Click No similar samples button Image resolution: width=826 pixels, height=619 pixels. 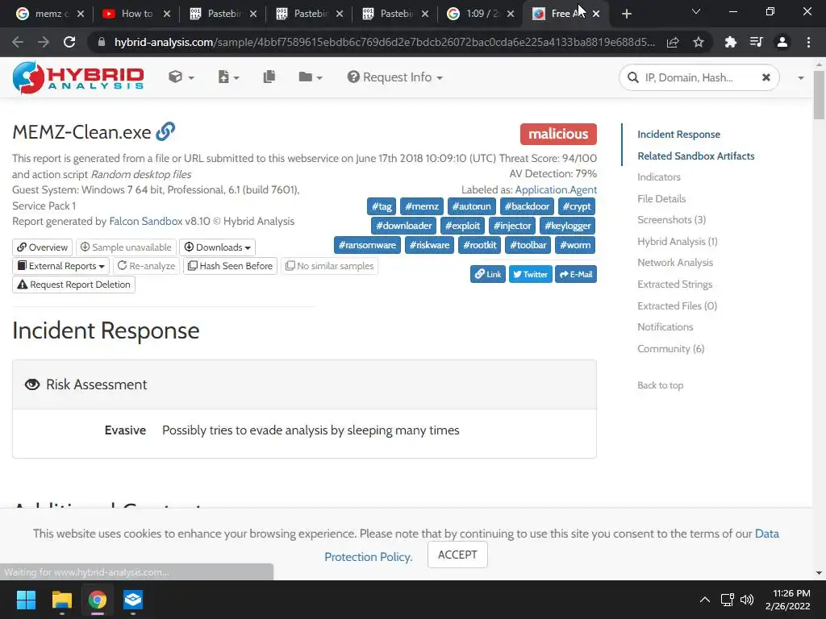coord(329,266)
